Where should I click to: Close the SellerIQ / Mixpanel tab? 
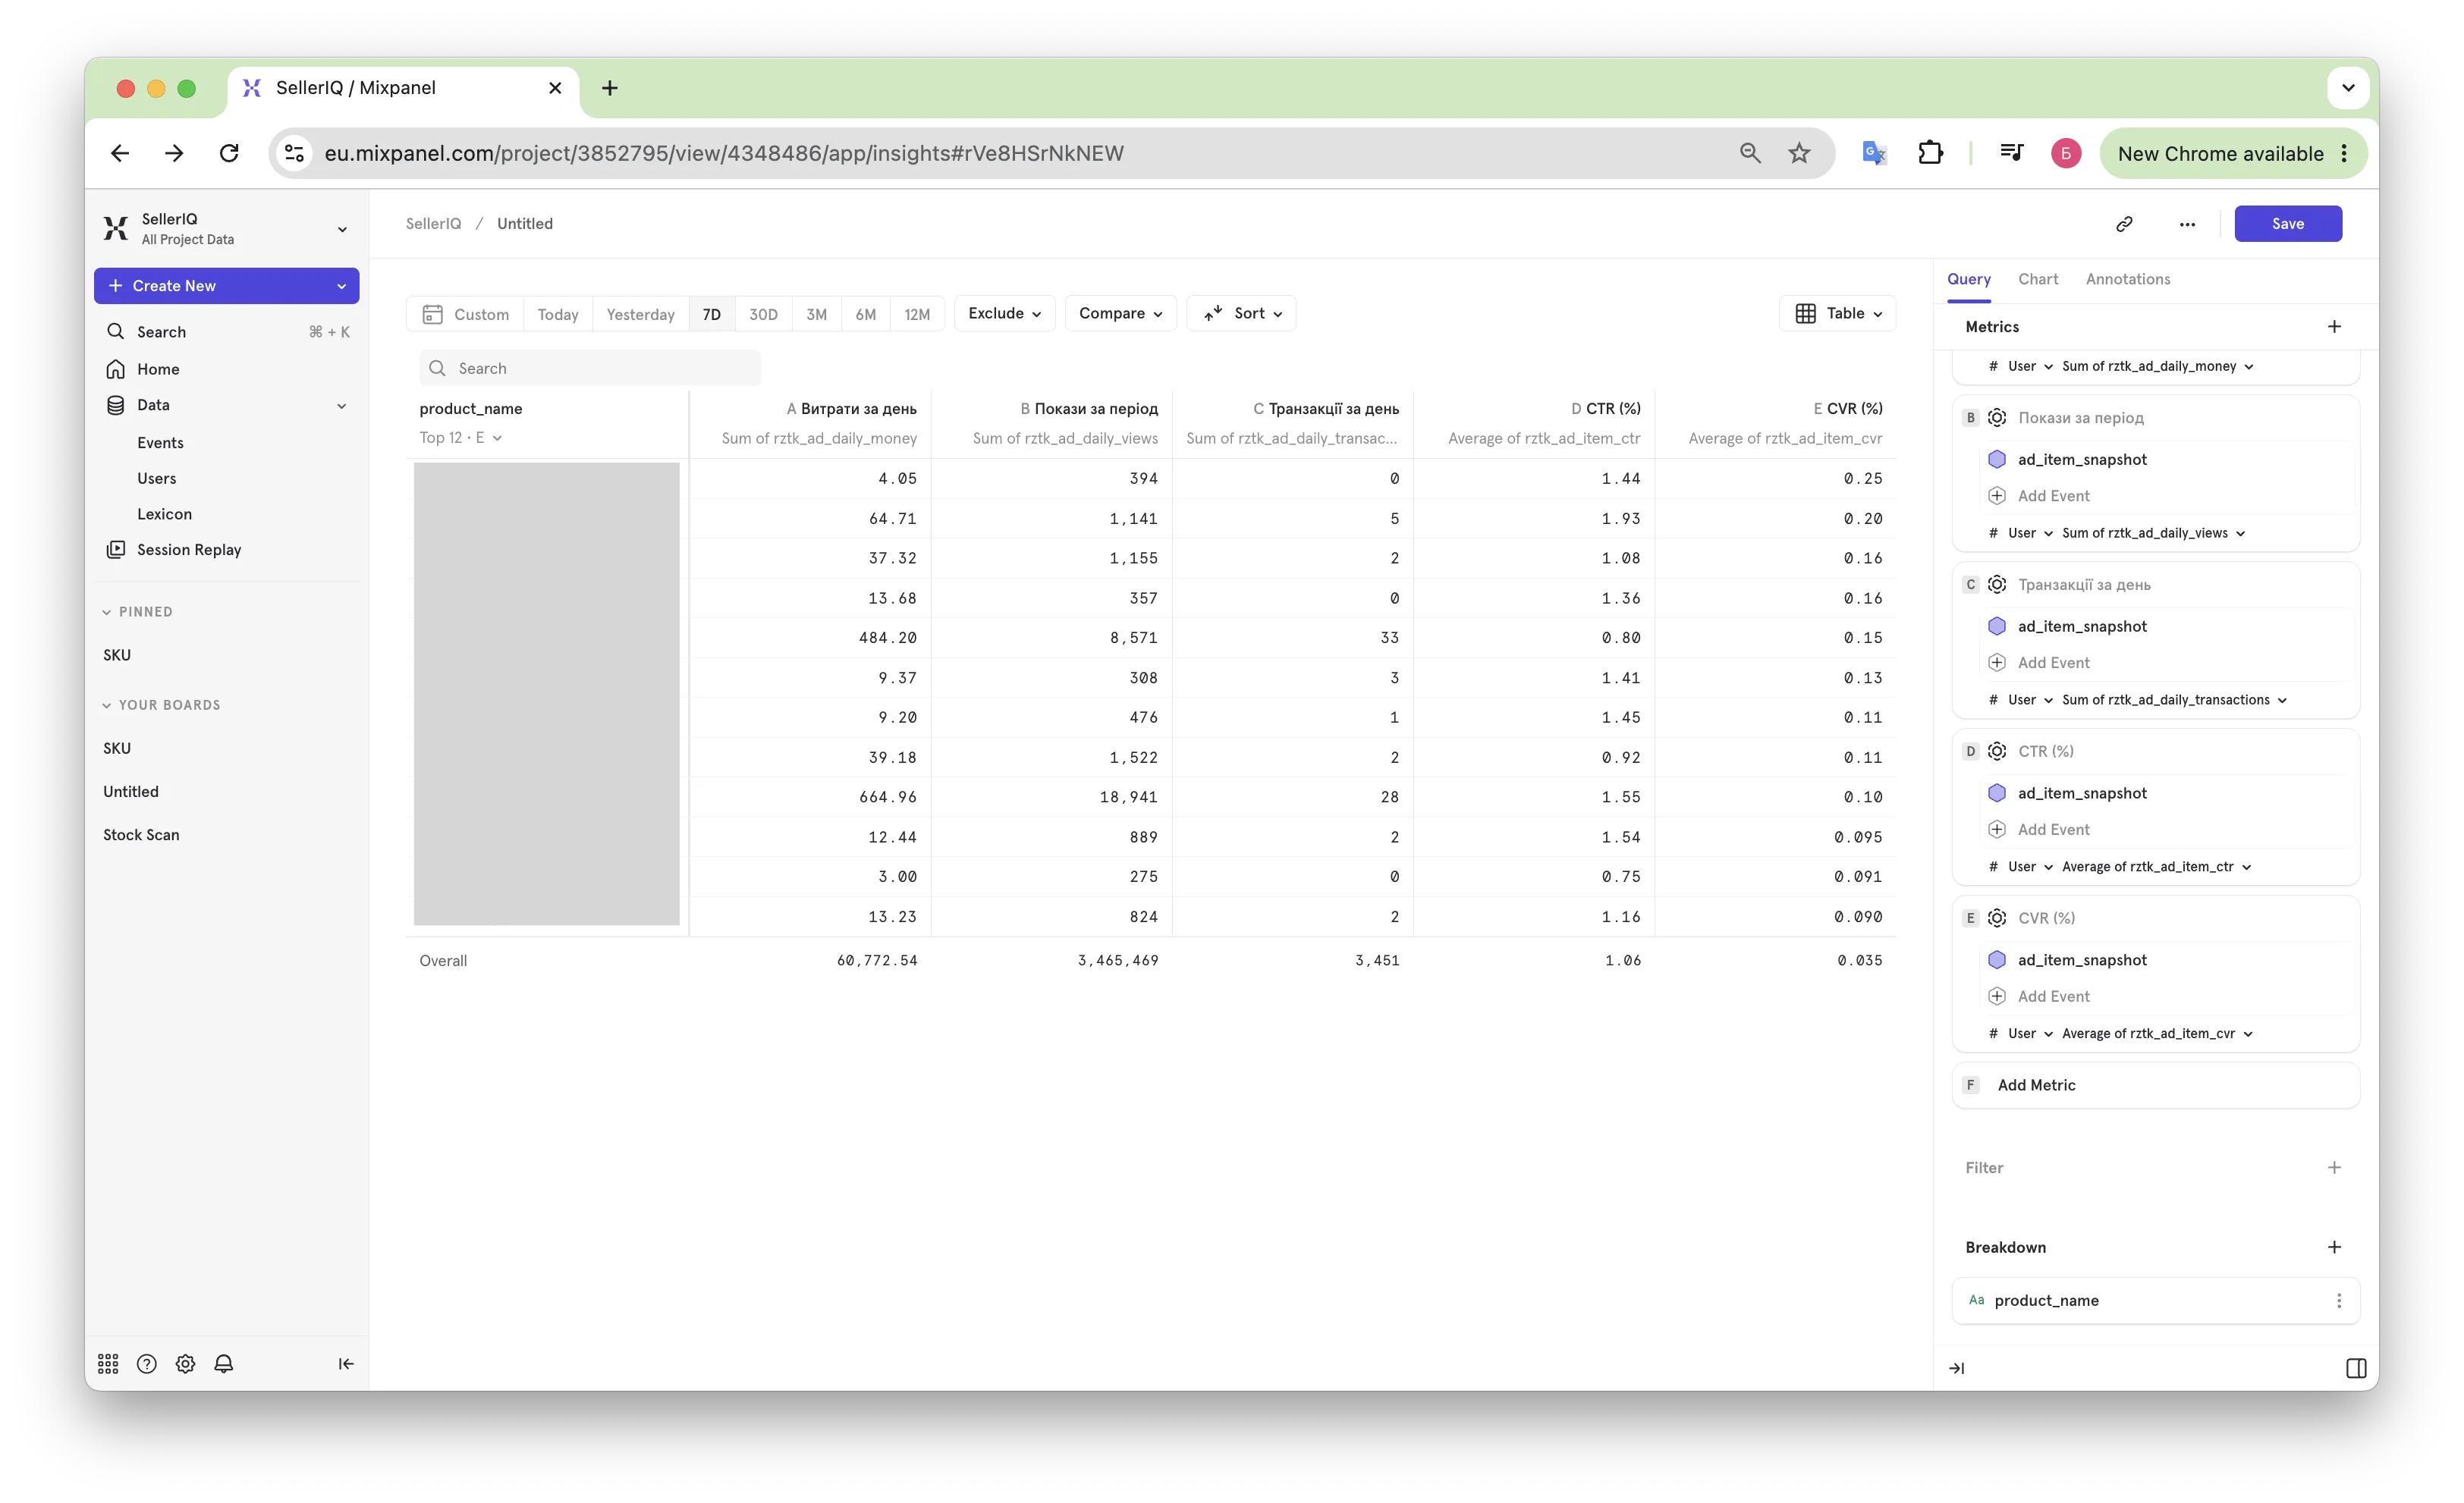pos(555,88)
